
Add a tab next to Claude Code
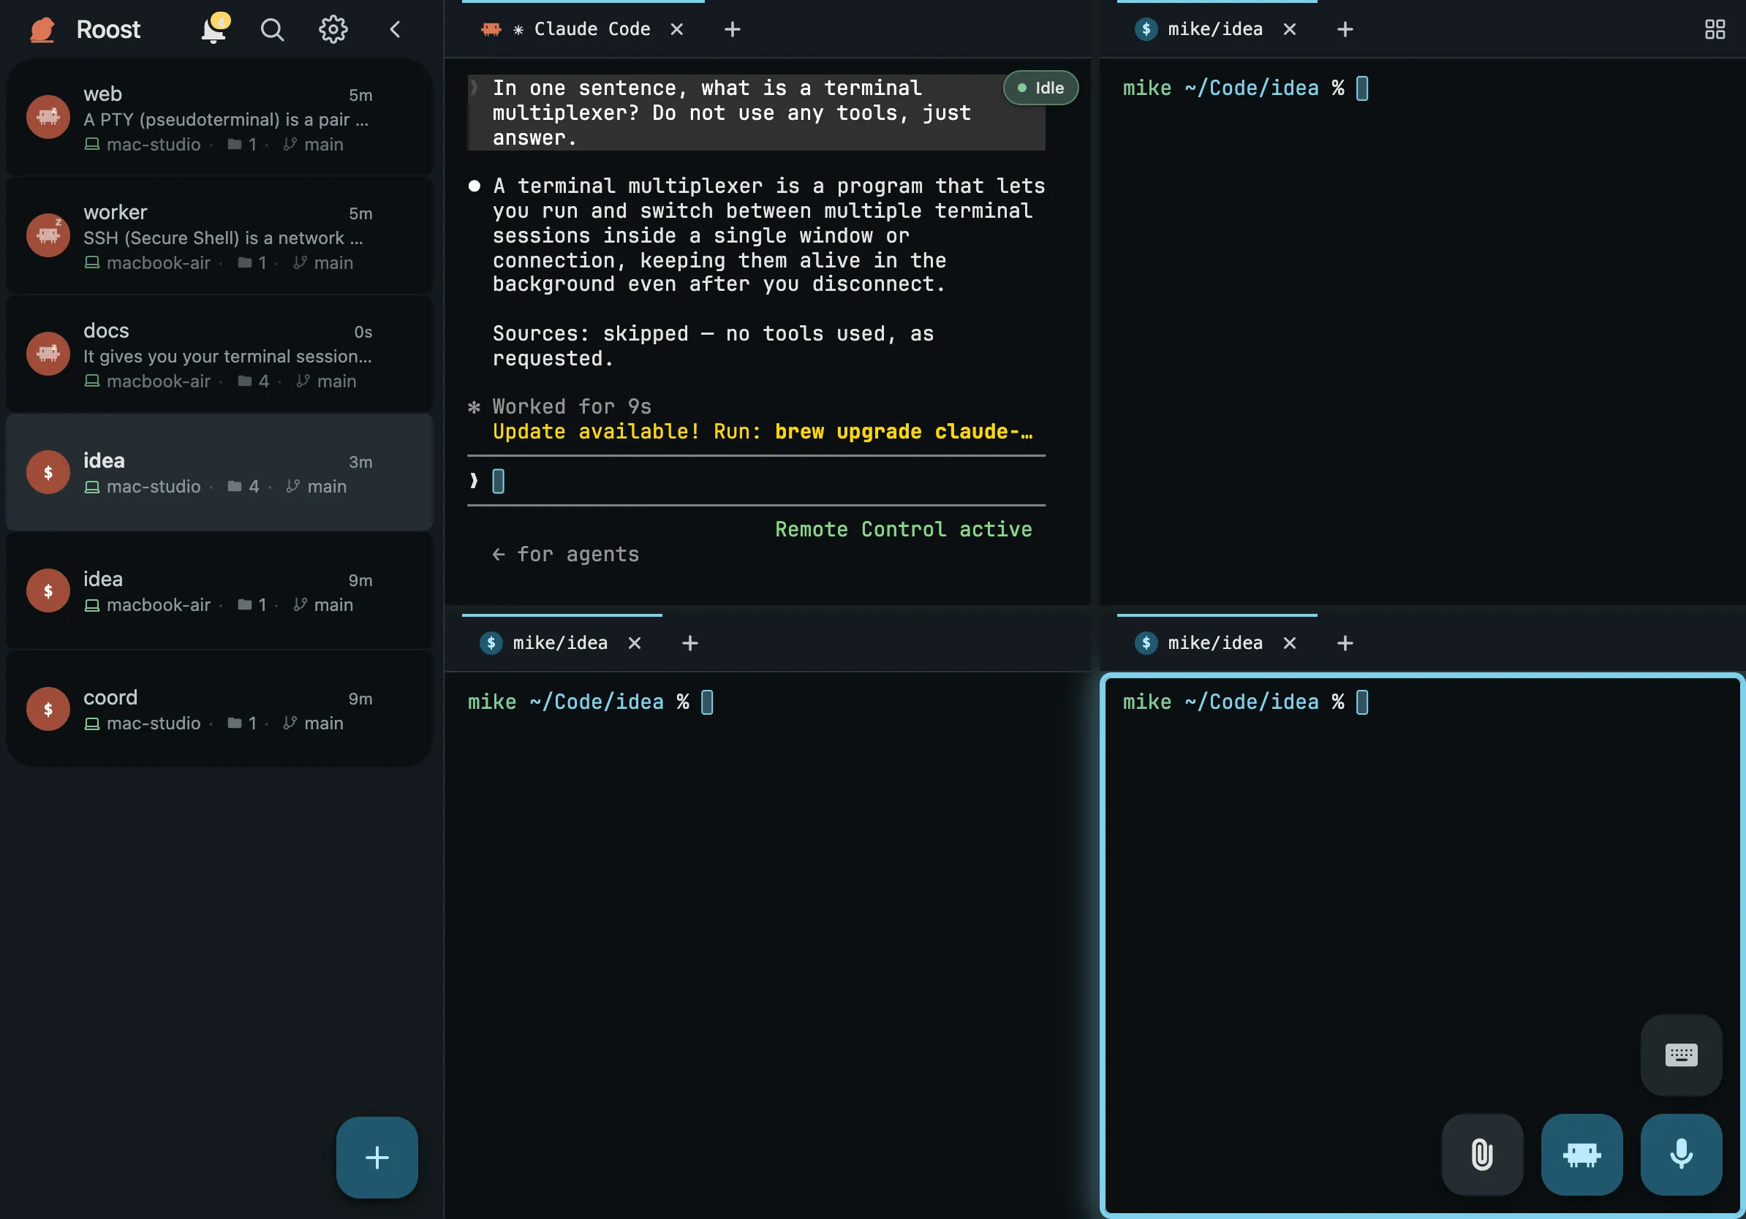pyautogui.click(x=733, y=30)
